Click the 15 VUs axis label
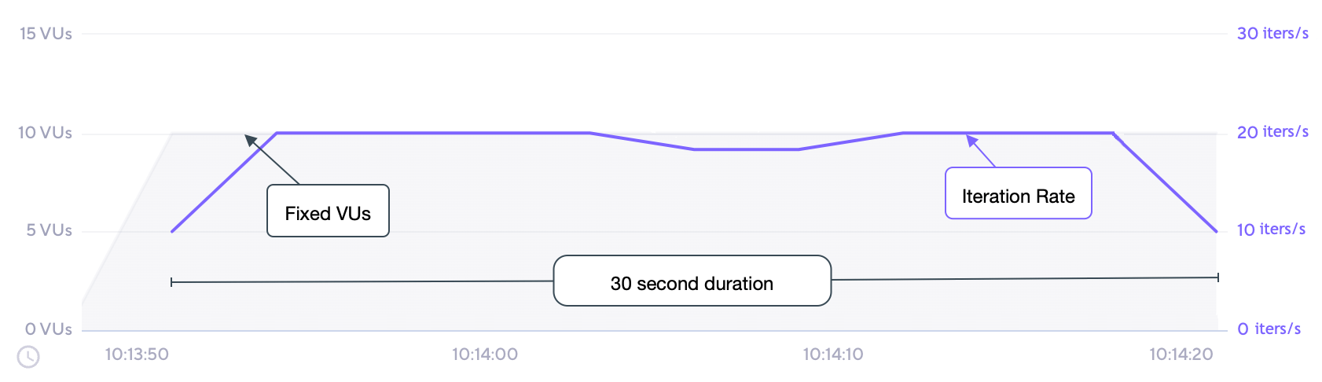1322x382 pixels. [46, 34]
